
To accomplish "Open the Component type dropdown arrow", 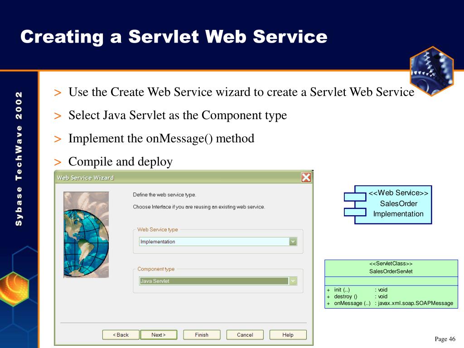I will click(x=293, y=281).
